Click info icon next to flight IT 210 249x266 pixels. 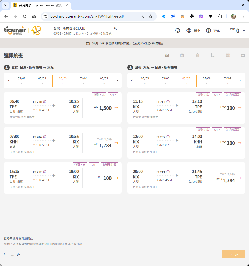[45, 102]
